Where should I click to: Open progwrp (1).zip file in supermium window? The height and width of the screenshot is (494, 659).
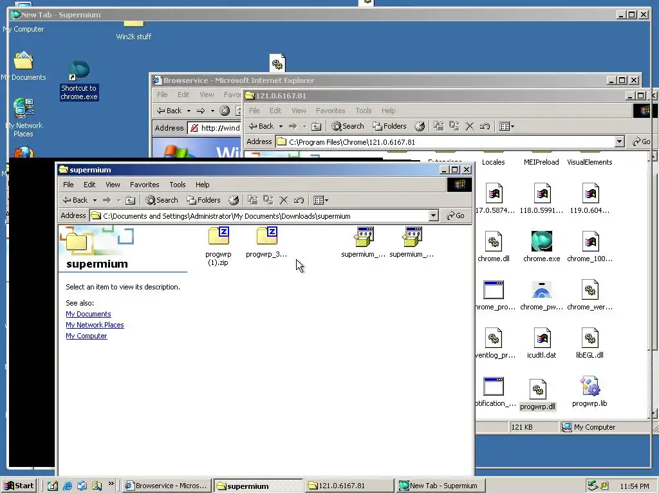(219, 246)
